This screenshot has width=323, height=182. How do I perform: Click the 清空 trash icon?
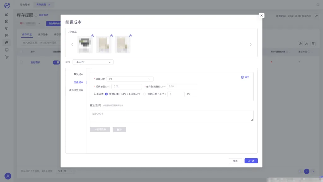(242, 77)
